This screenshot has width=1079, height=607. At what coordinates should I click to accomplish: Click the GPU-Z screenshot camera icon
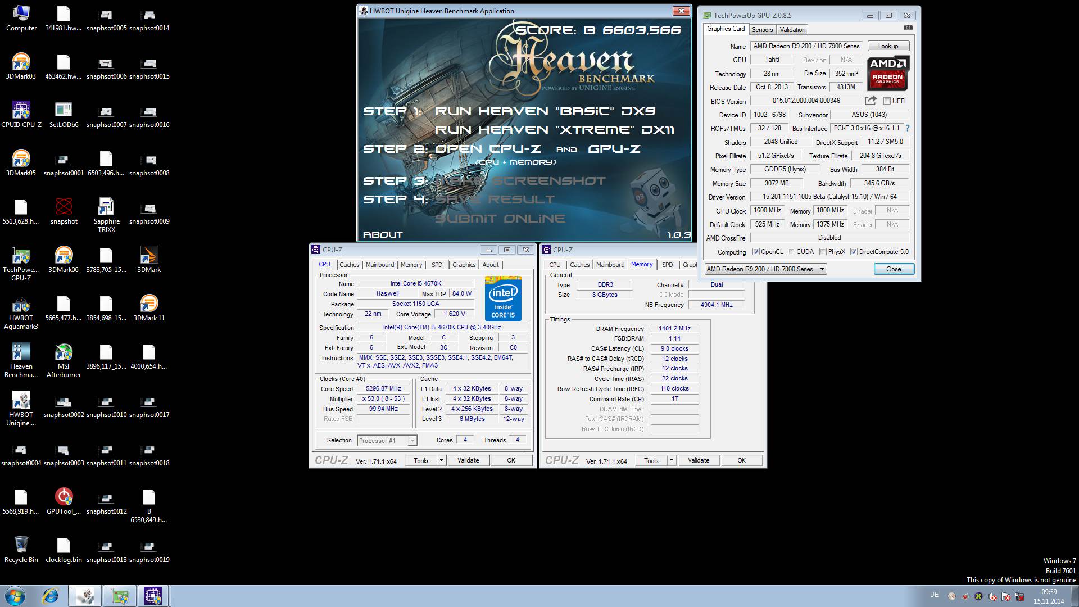[x=908, y=28]
